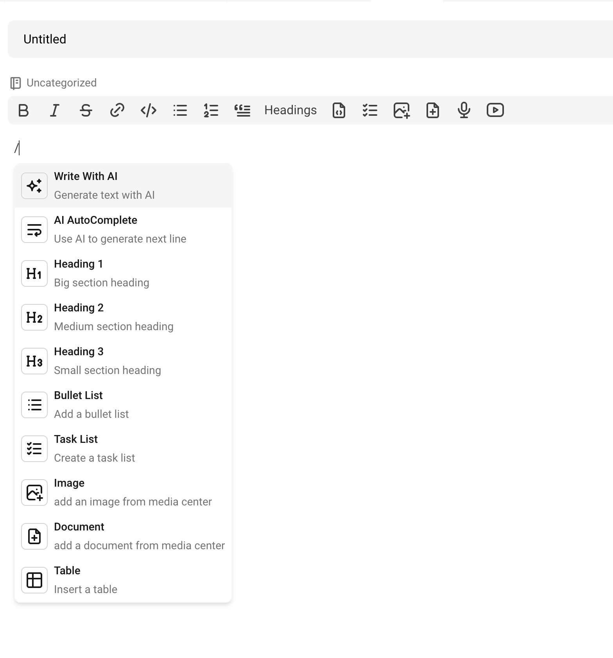
Task: Click the inline code icon
Action: pos(149,110)
